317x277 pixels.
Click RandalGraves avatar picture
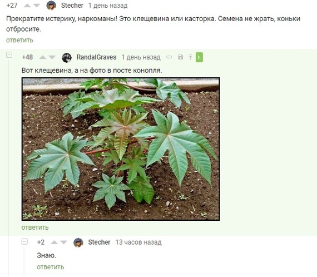pyautogui.click(x=67, y=58)
